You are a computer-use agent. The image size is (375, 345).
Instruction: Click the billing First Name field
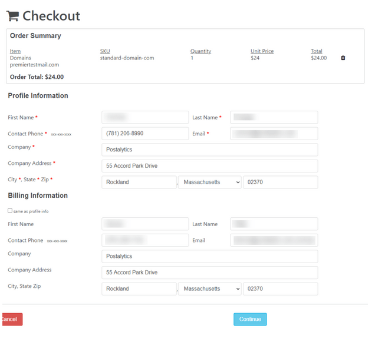tap(145, 224)
